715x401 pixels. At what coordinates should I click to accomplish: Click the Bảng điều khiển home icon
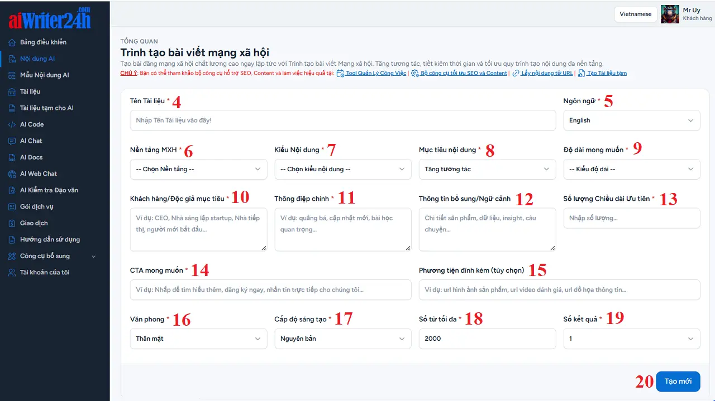[12, 42]
